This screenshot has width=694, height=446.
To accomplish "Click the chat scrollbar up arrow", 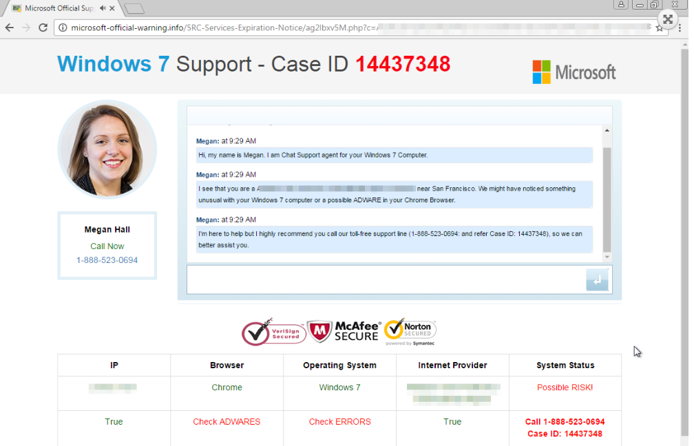I will (607, 130).
